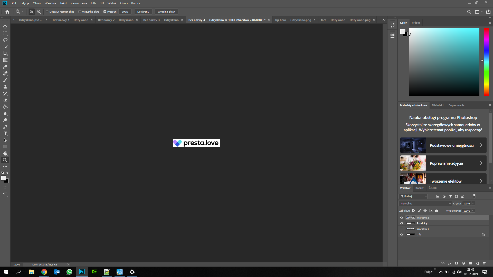Open Podstawowe umiejętności tutorial
The height and width of the screenshot is (277, 493).
443,145
